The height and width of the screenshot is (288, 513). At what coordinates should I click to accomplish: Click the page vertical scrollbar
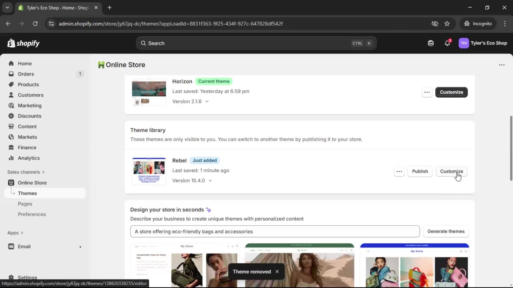[x=511, y=148]
